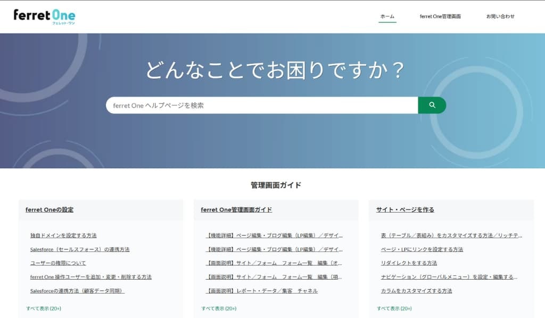Open カラムをカスタマイズする方法 article

click(416, 291)
